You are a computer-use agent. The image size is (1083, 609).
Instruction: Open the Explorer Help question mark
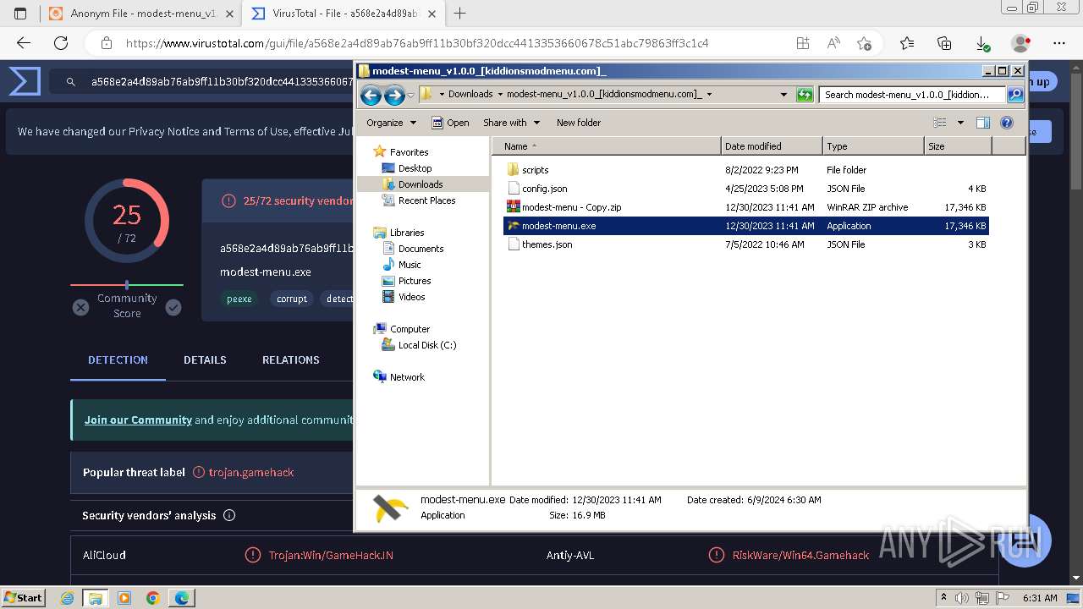coord(1007,123)
